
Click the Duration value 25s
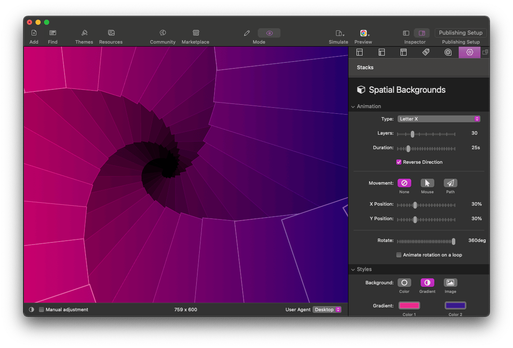tap(476, 148)
